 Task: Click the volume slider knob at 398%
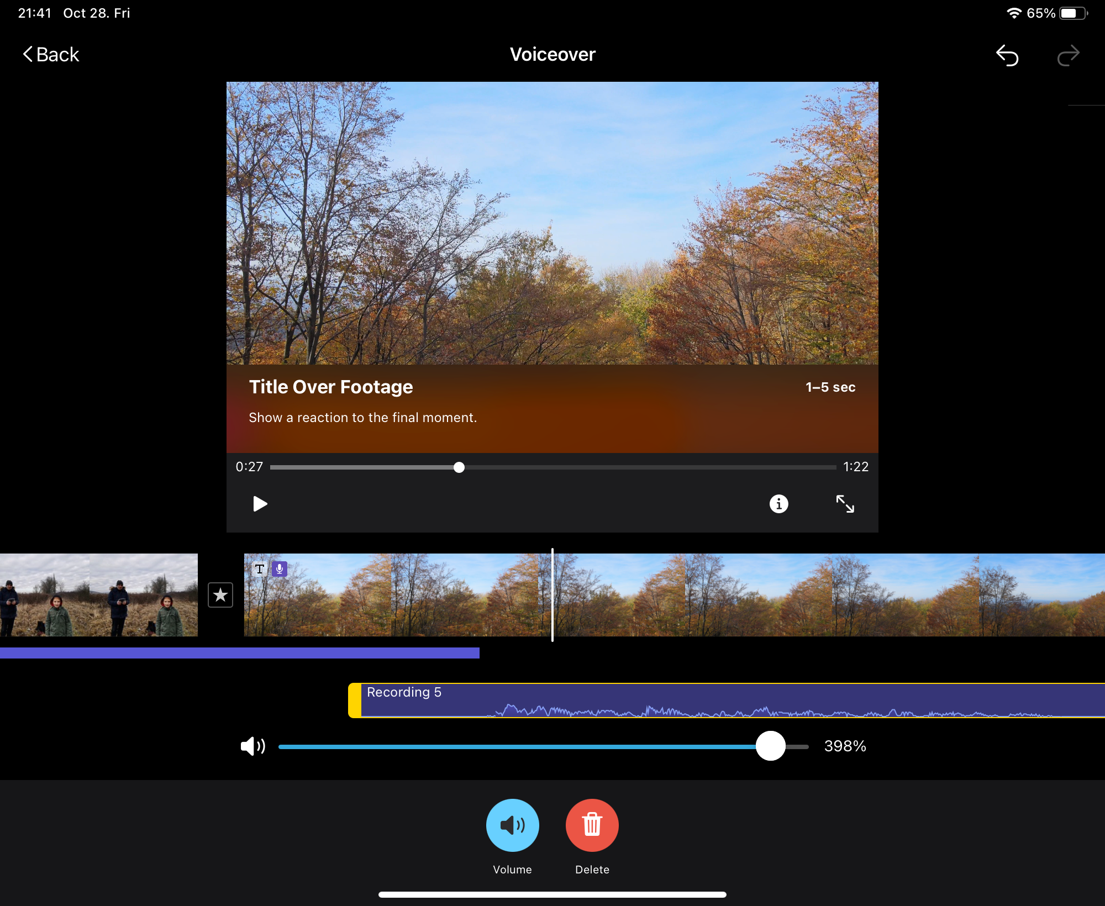pos(771,746)
